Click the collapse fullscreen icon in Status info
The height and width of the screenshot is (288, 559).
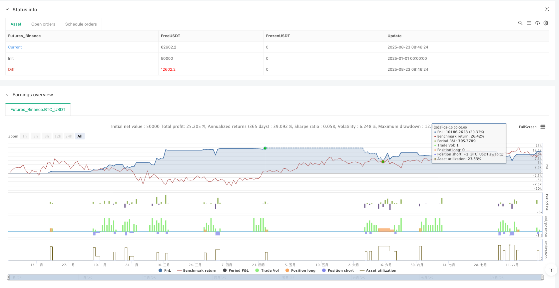click(x=547, y=9)
